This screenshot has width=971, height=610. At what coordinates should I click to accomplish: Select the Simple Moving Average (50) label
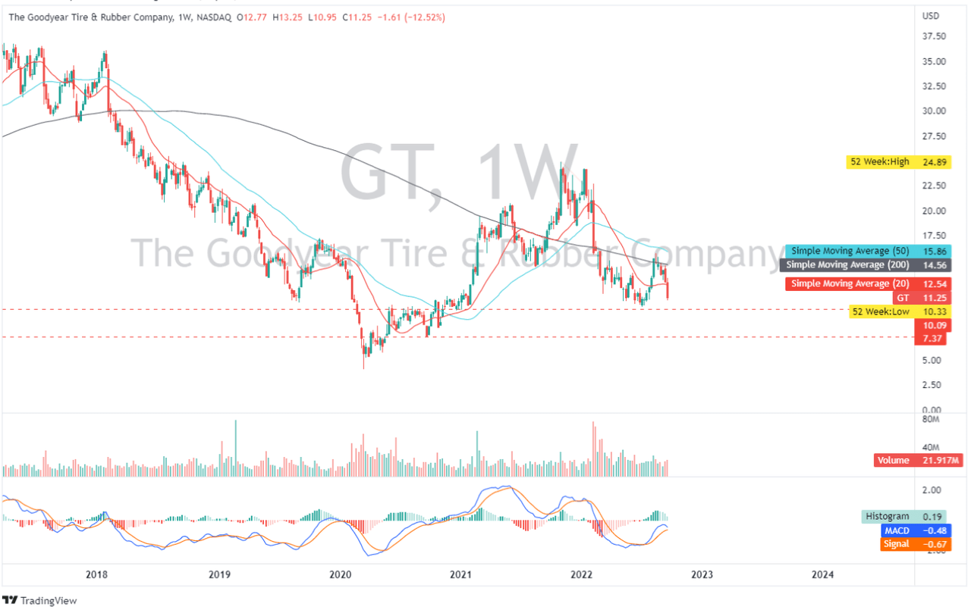[867, 251]
